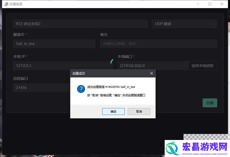230x157 pixels.
Task: Click the 创建隧道 window app icon
Action: click(6, 4)
